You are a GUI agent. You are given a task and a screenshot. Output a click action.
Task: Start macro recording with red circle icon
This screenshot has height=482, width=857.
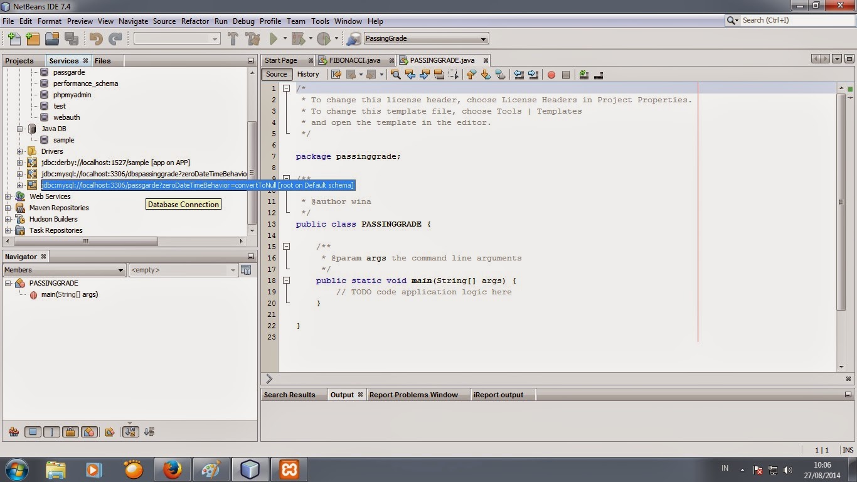coord(551,75)
